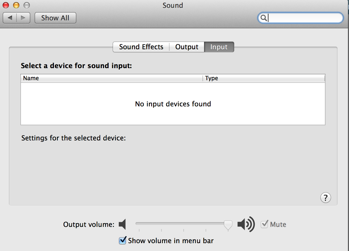Open Sound help via question mark icon
This screenshot has height=251, width=349.
coord(326,198)
